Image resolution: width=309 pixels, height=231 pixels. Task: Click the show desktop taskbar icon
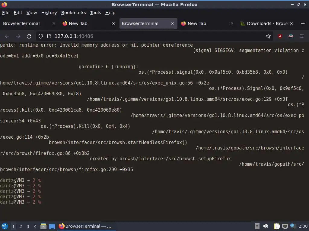(x=52, y=226)
